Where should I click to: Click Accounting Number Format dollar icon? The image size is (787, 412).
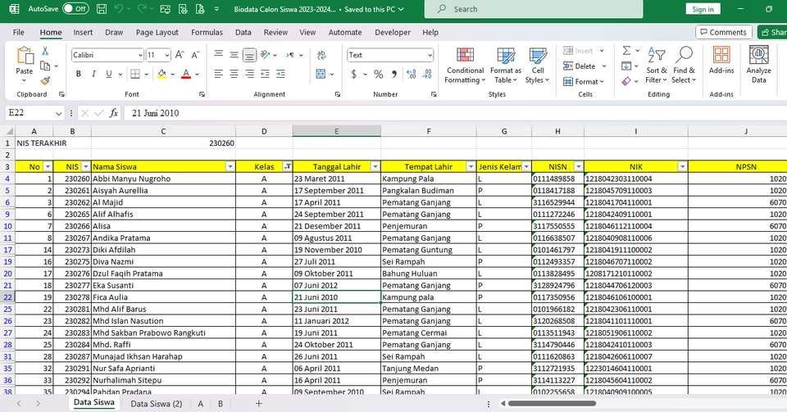(x=354, y=75)
